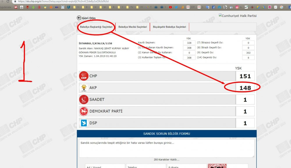Reload the page with the browser refresh button

tap(8, 1)
